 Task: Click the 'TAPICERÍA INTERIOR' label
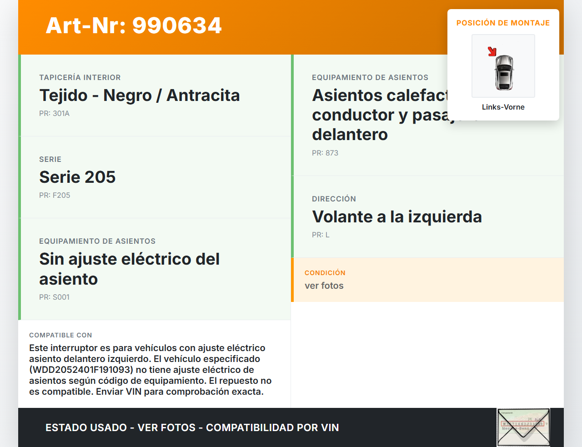pyautogui.click(x=80, y=77)
